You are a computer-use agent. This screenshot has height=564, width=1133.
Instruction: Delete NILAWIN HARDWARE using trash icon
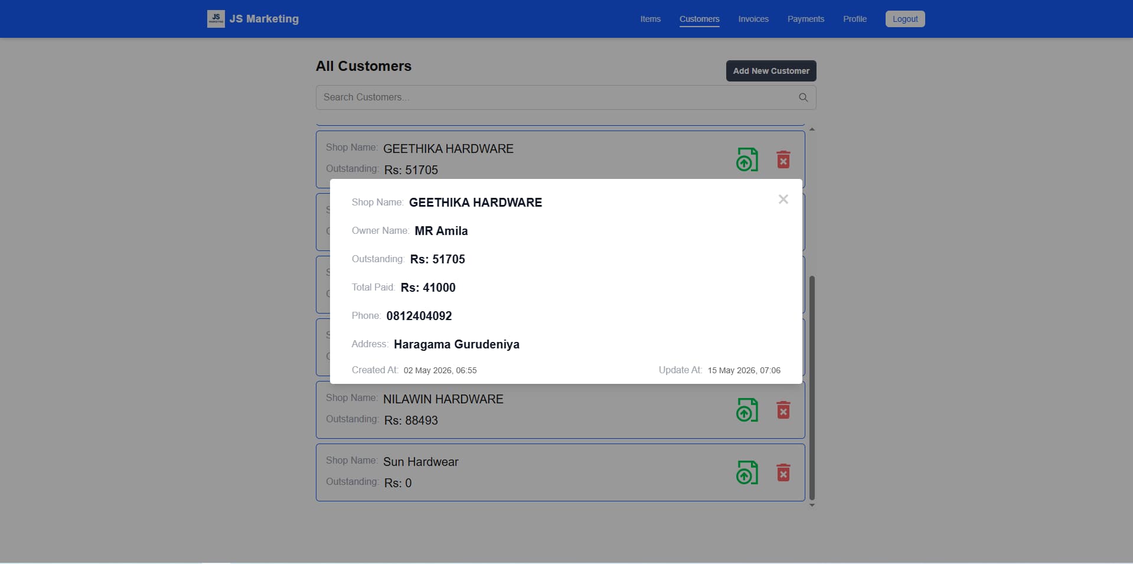(783, 410)
